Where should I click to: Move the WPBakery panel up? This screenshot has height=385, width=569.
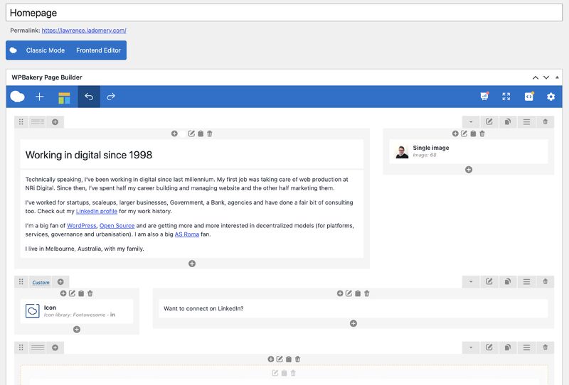coord(536,77)
